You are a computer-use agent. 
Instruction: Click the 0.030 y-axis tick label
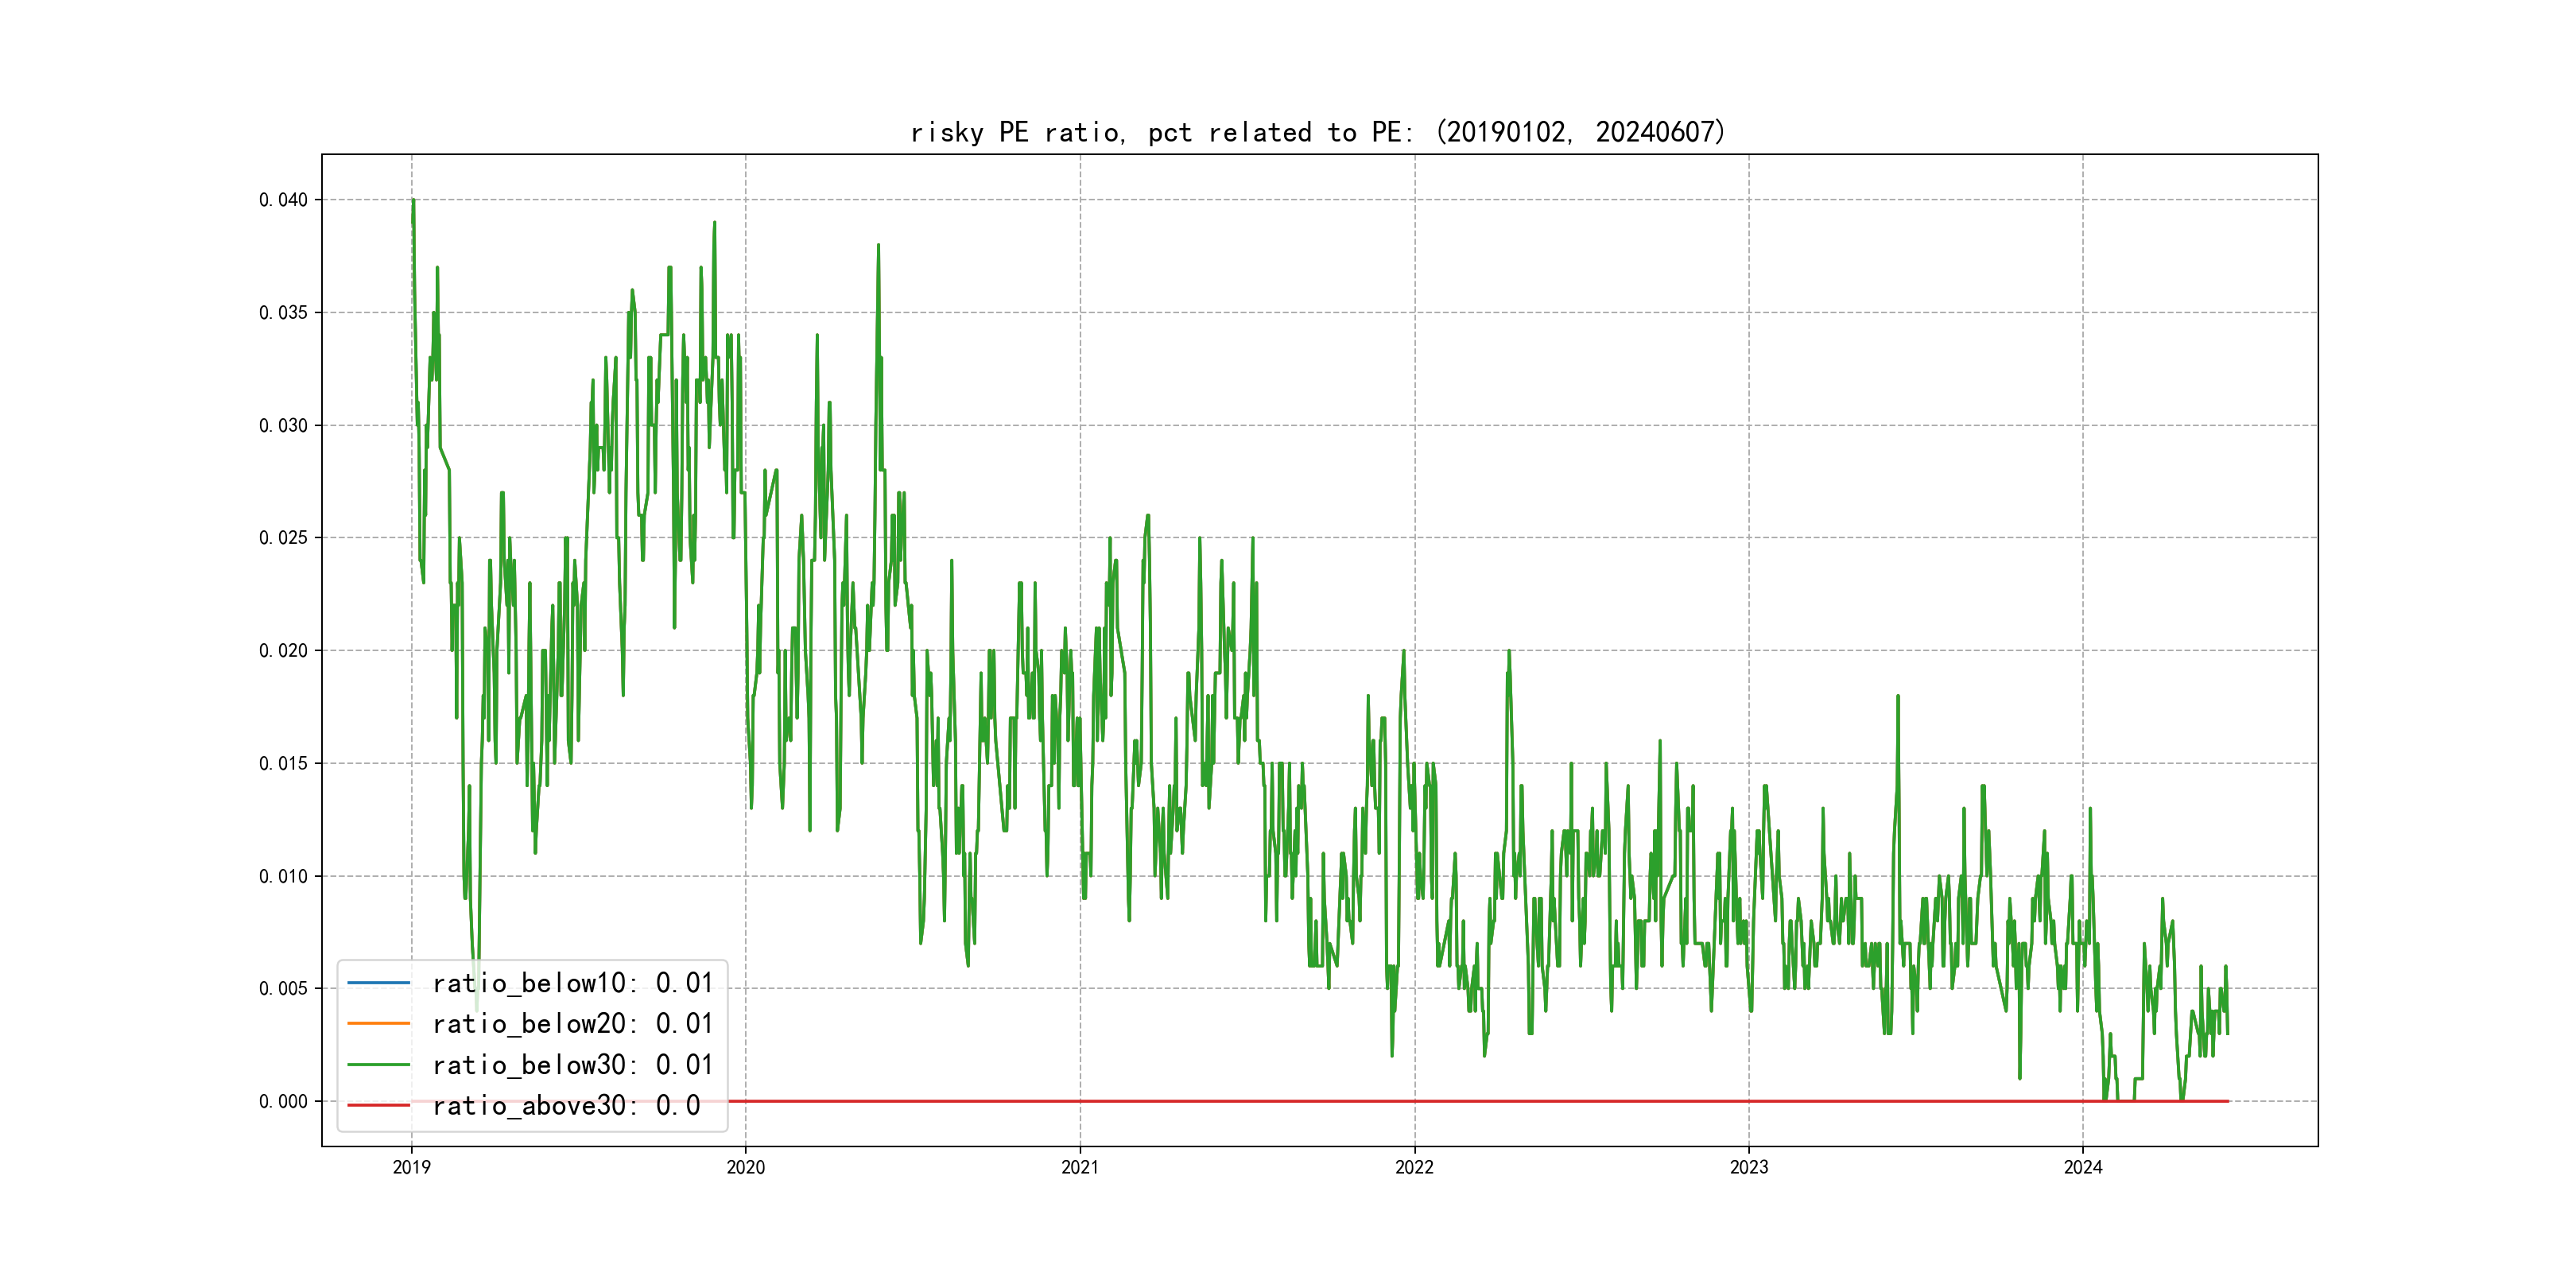(283, 426)
